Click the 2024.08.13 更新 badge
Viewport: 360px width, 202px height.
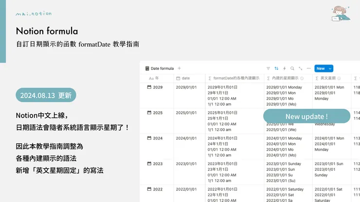point(46,95)
